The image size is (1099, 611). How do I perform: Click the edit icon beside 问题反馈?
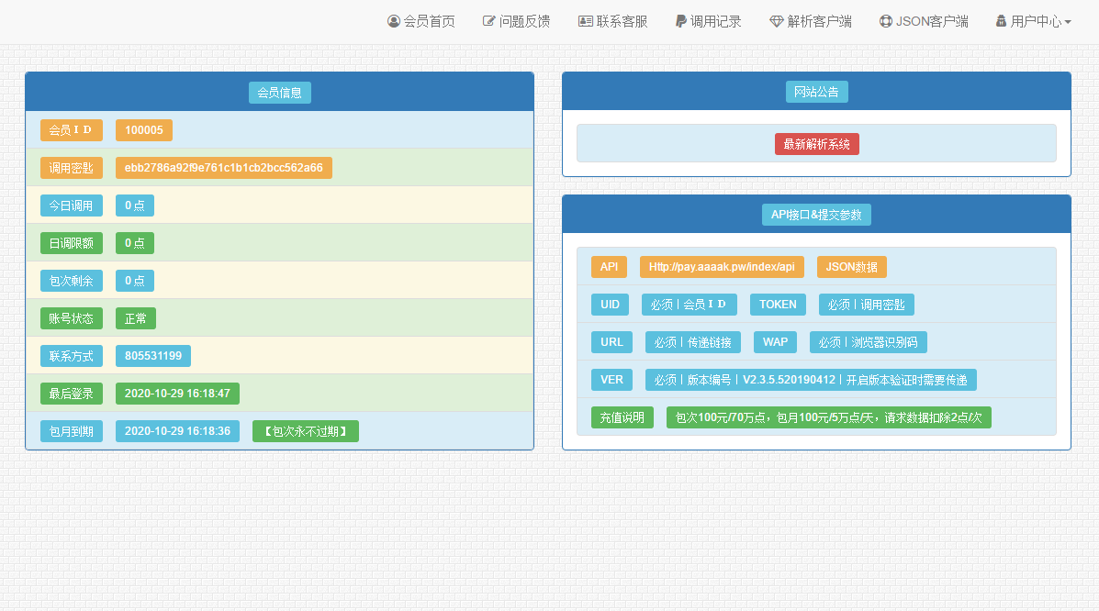click(x=488, y=21)
